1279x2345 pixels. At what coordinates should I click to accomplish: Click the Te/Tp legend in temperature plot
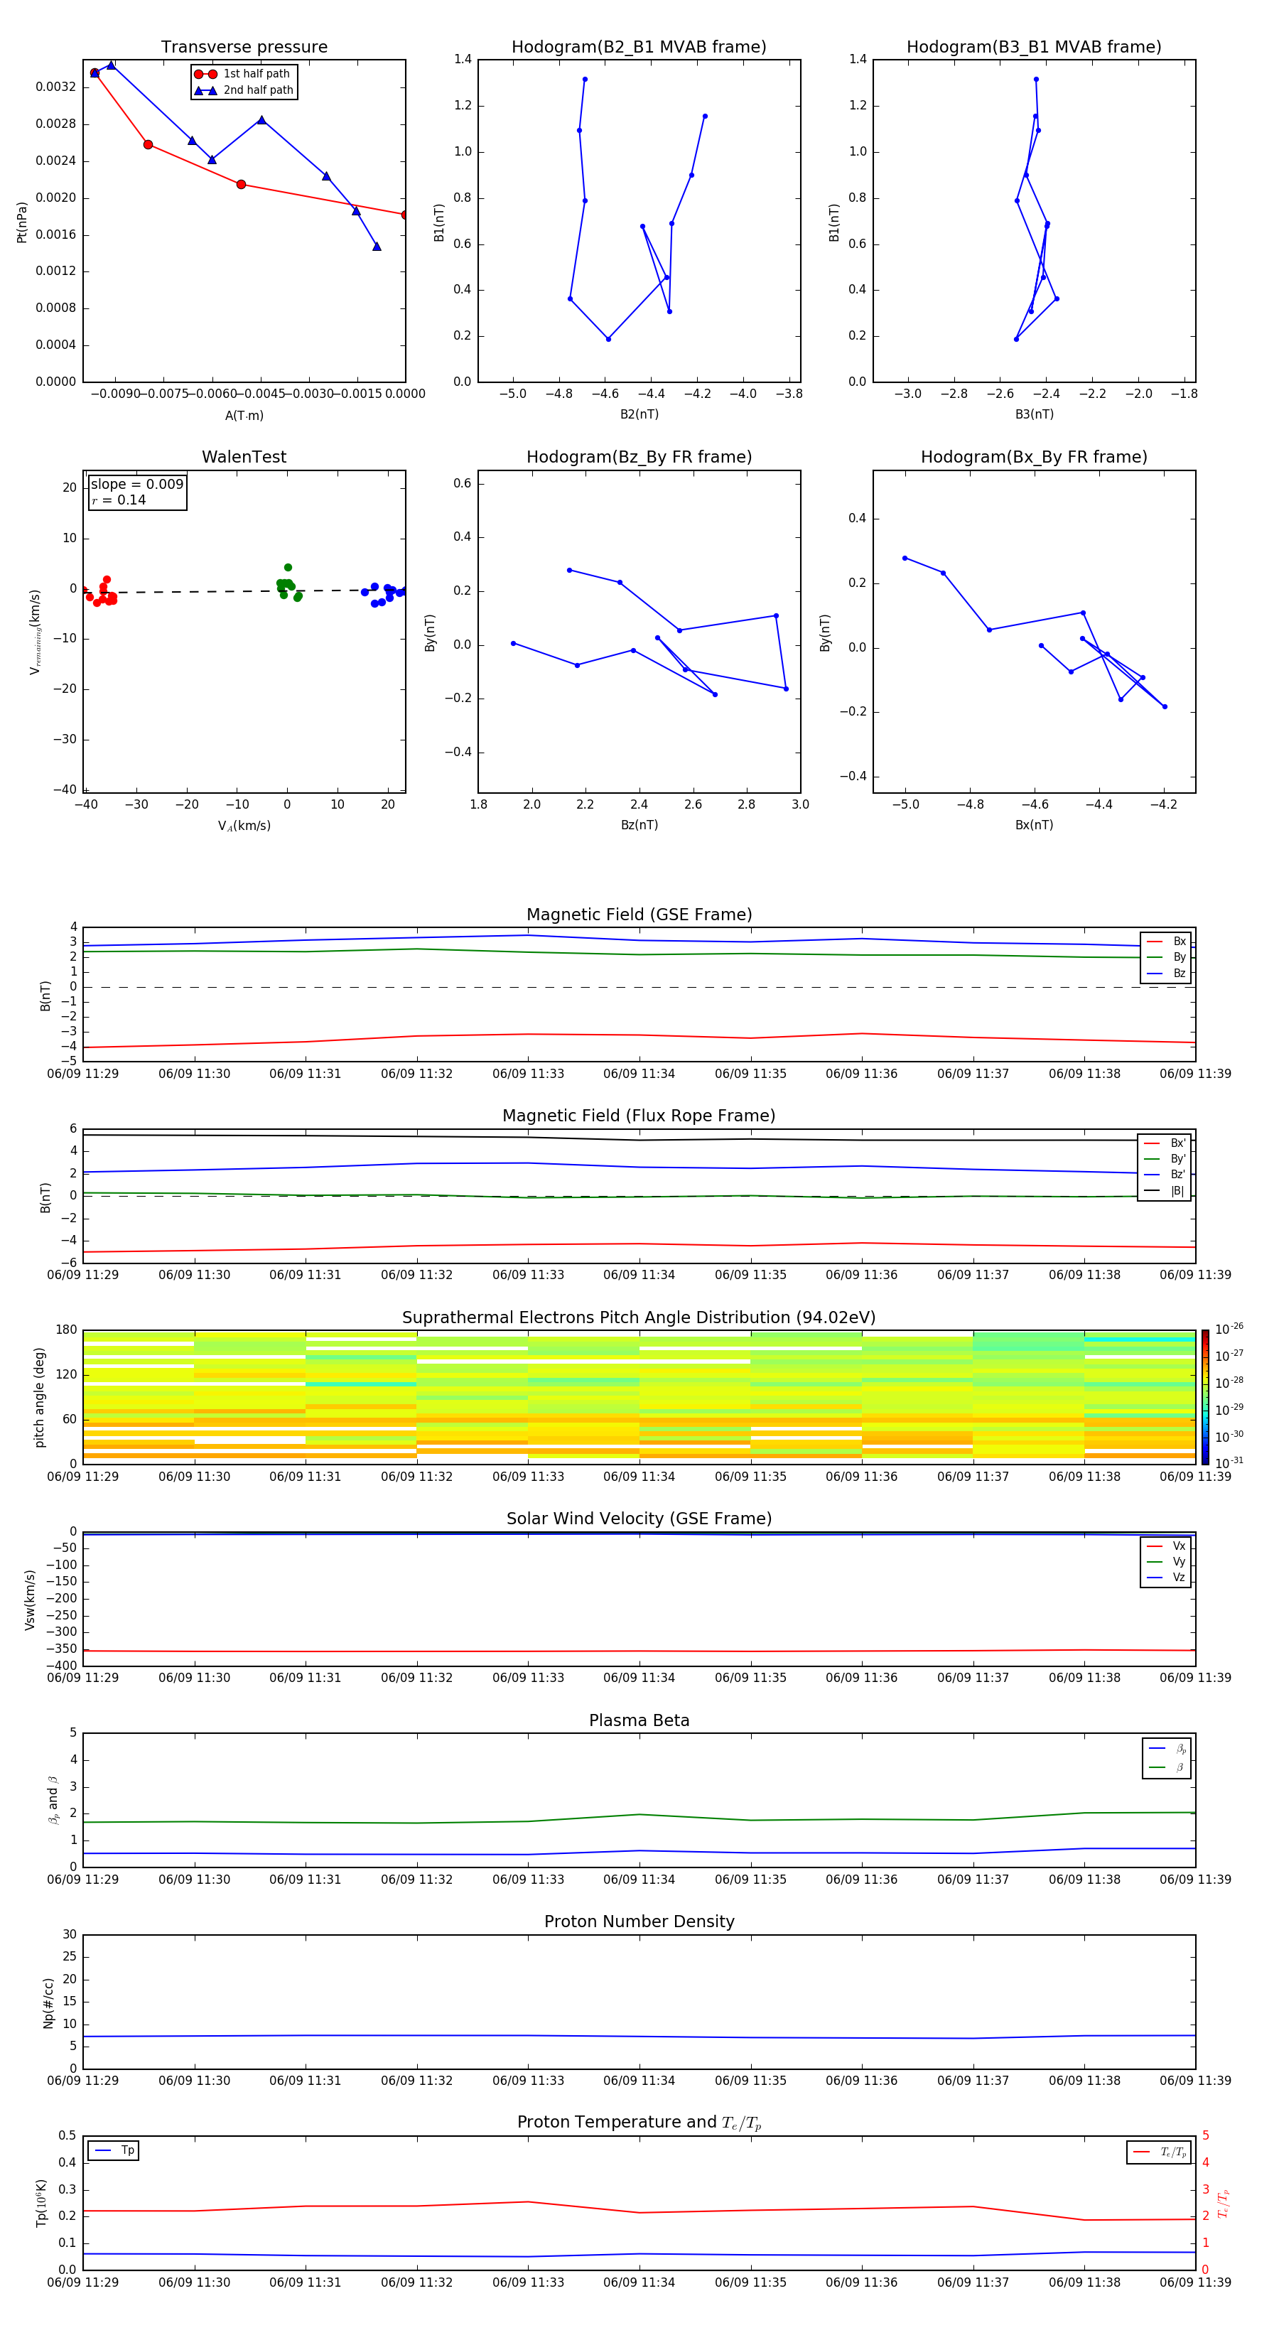coord(1158,2152)
